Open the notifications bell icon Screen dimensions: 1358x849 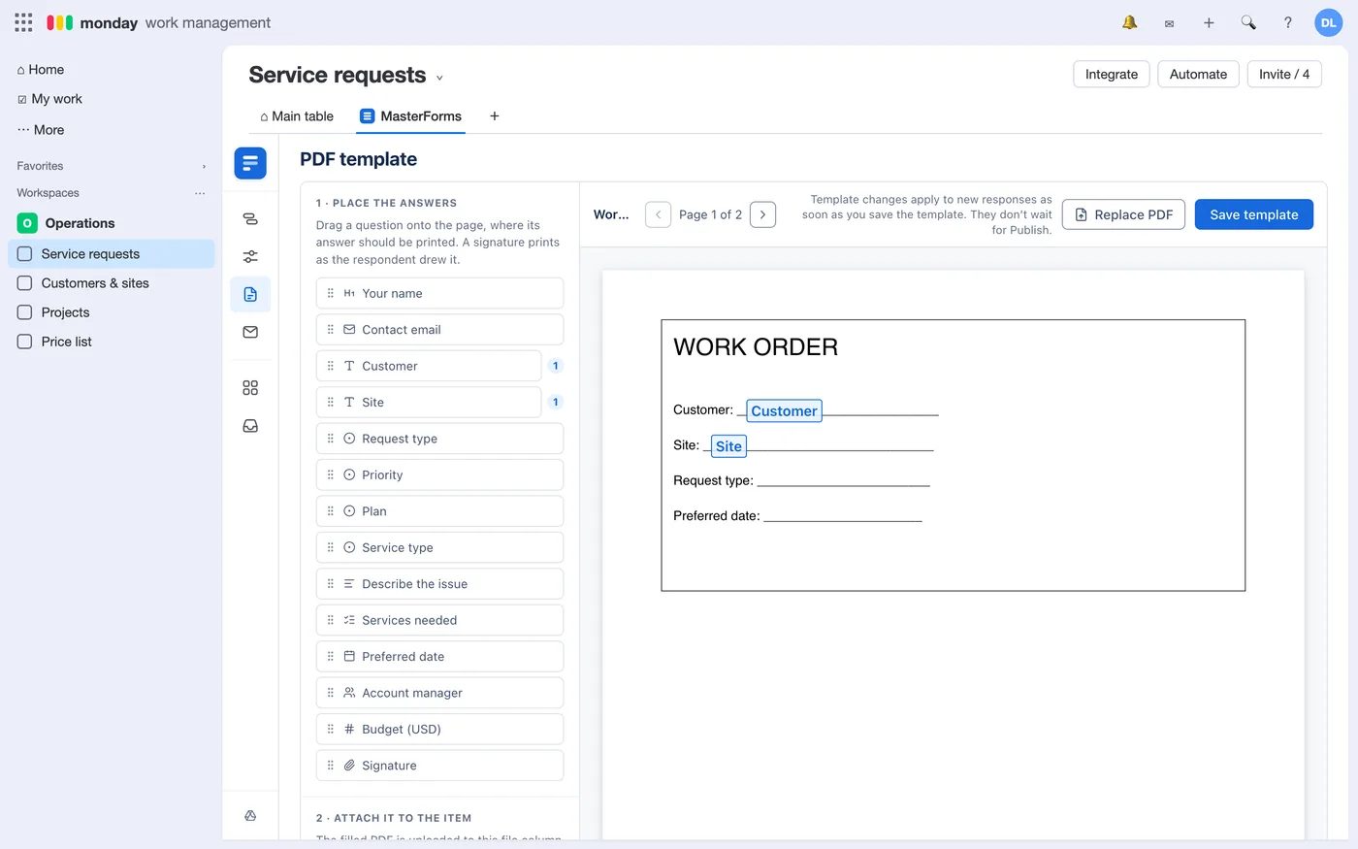click(x=1129, y=22)
